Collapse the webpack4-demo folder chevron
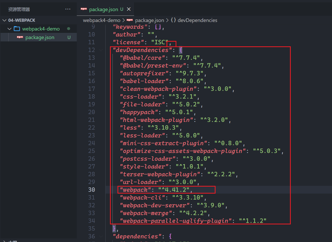332x242 pixels. (10, 29)
